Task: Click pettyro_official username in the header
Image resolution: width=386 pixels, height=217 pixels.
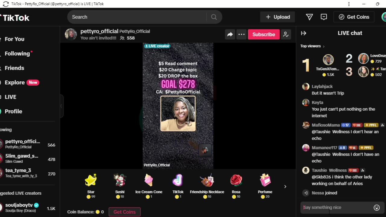Action: tap(99, 31)
